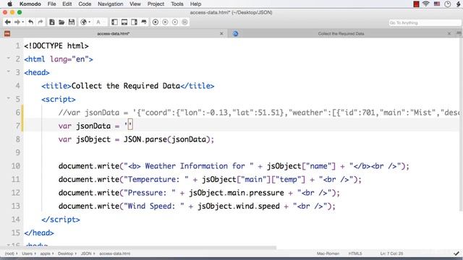Start macro recording
The height and width of the screenshot is (260, 463).
point(156,22)
